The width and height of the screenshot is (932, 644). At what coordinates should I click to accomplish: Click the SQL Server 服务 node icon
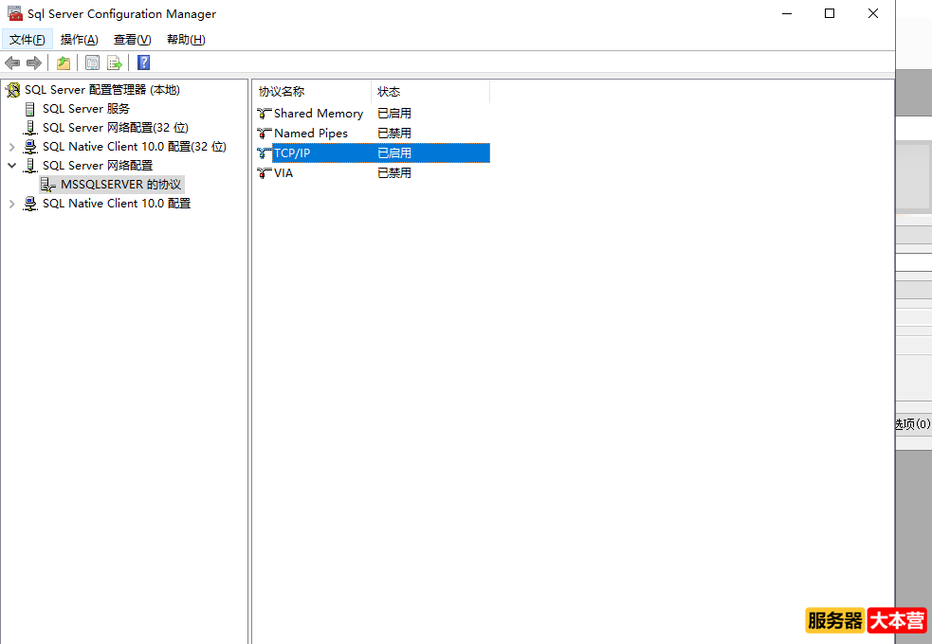tap(29, 108)
